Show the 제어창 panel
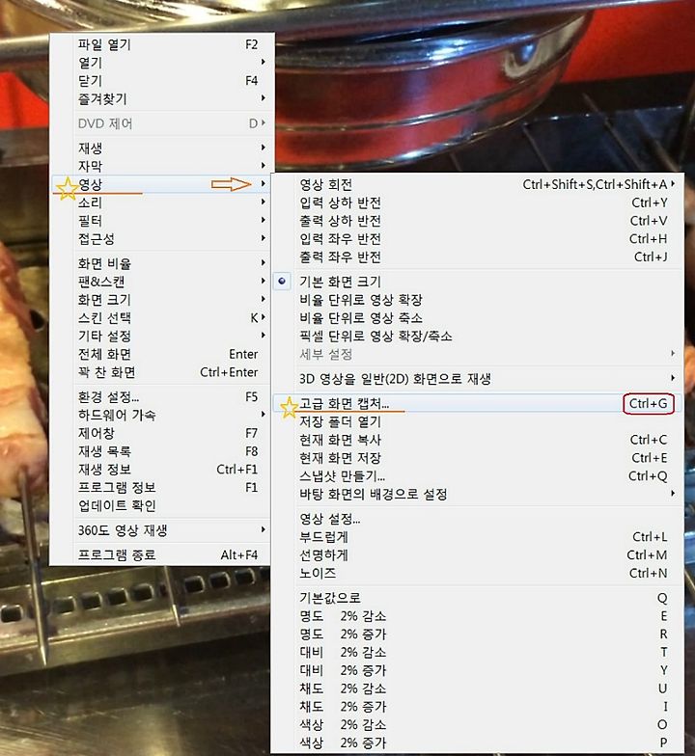 (x=162, y=433)
